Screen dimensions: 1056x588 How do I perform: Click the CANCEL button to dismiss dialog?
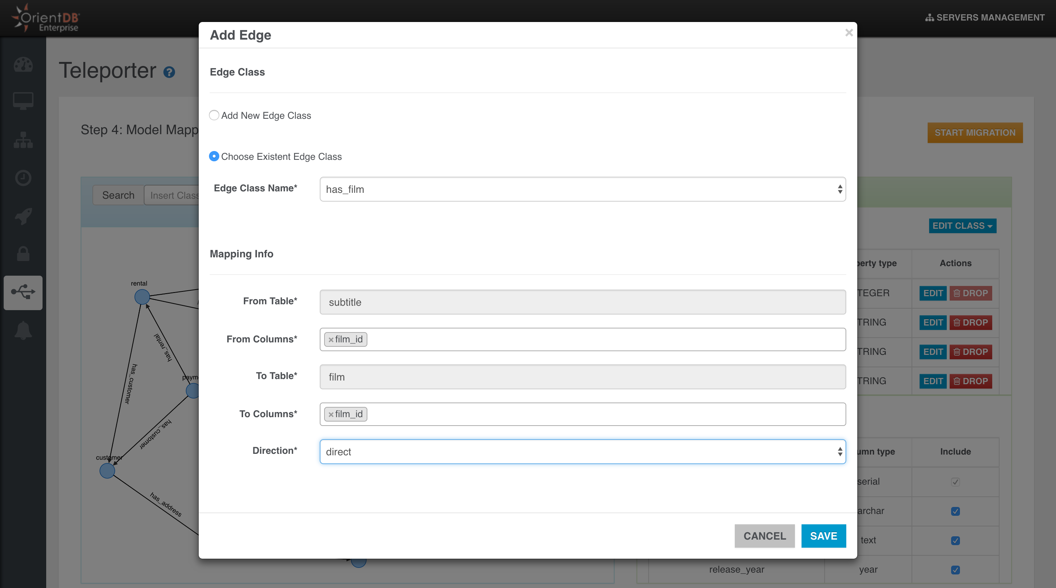point(764,535)
